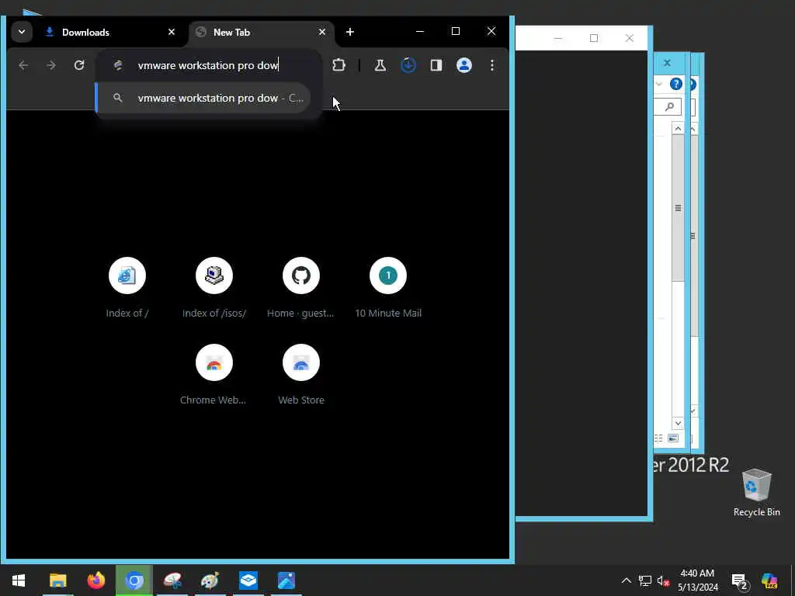Screen dimensions: 795x596
Task: Open Chrome three-dot menu
Action: coord(491,65)
